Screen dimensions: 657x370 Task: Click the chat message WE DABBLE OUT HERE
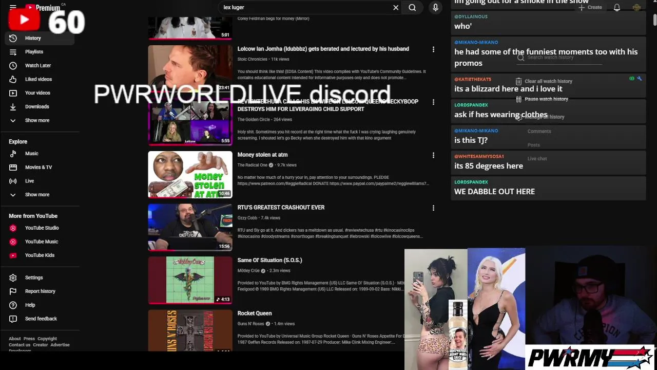[494, 192]
